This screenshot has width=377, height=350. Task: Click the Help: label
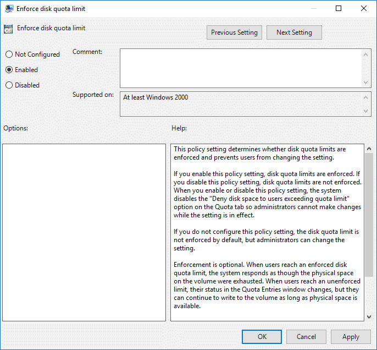[179, 128]
